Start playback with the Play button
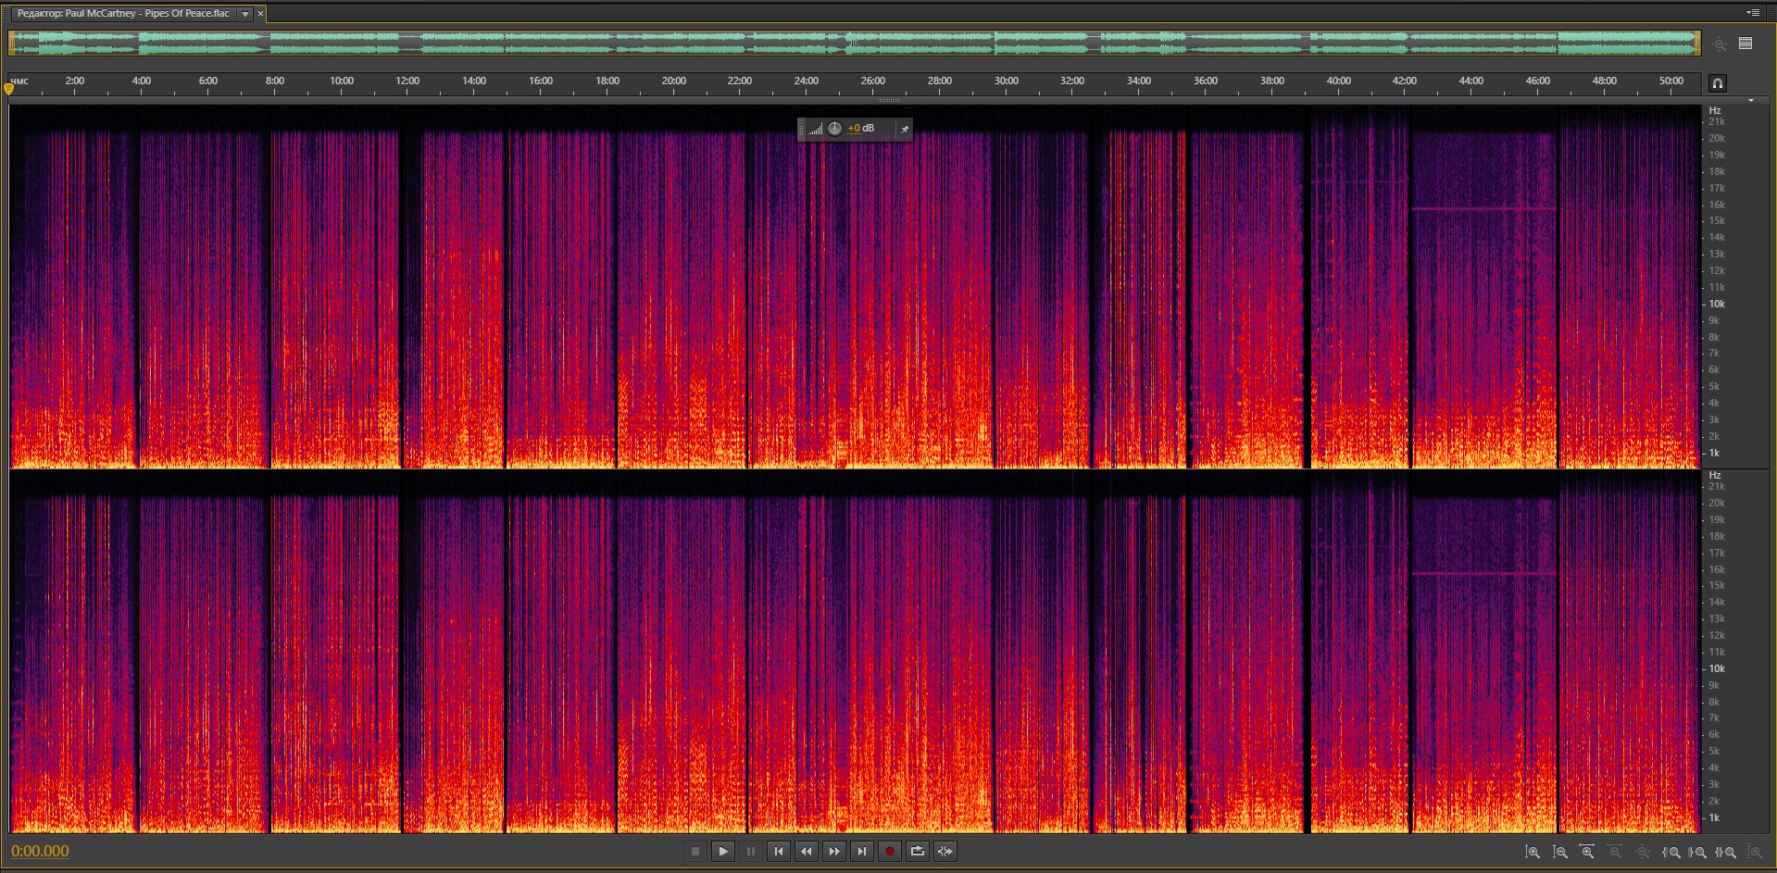 (x=723, y=852)
